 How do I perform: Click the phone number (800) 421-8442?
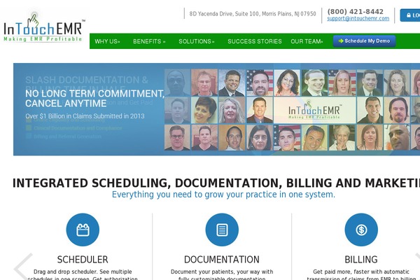tap(355, 11)
